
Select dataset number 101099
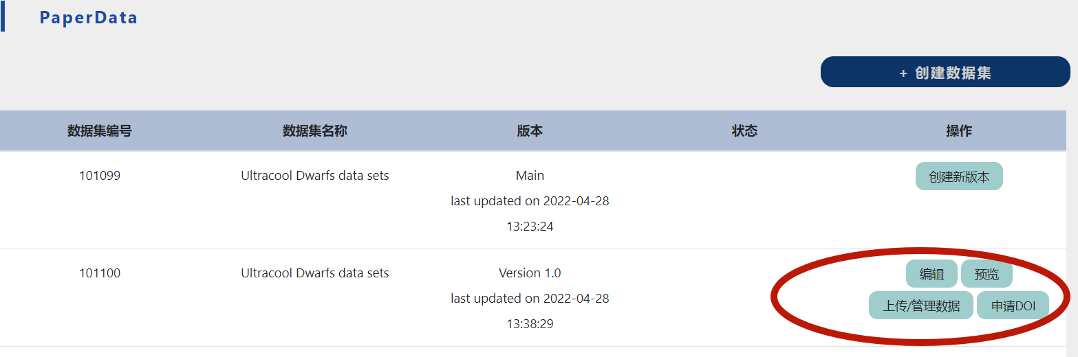tap(100, 176)
